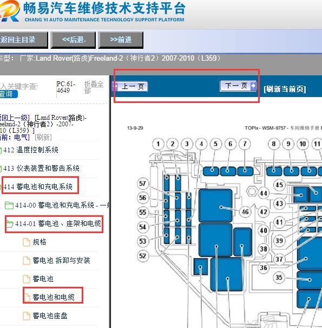This screenshot has width=322, height=328.
Task: Click the 返回主目录 button
Action: click(23, 40)
